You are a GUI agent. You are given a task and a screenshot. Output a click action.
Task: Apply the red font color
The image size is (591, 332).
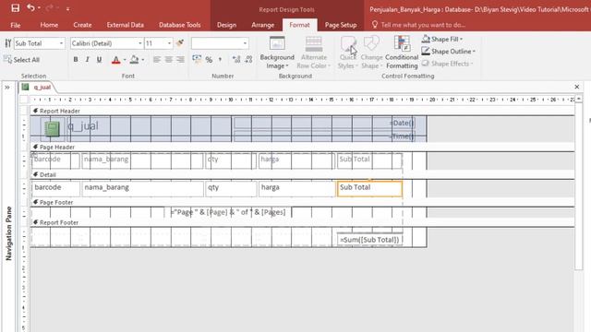[115, 59]
